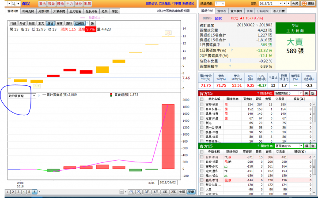Check the 華南永昌 broker checkbox
The width and height of the screenshot is (318, 198).
click(x=201, y=109)
